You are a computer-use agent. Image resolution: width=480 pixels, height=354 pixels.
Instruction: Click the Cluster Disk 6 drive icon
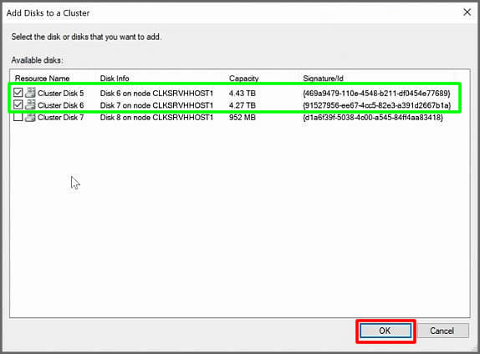[x=30, y=105]
